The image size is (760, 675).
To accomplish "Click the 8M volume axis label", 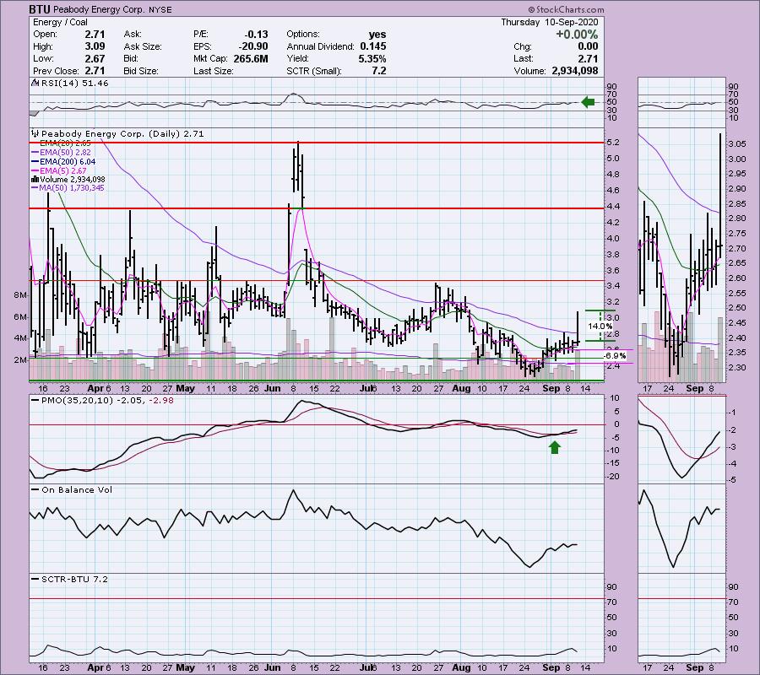I will (20, 294).
